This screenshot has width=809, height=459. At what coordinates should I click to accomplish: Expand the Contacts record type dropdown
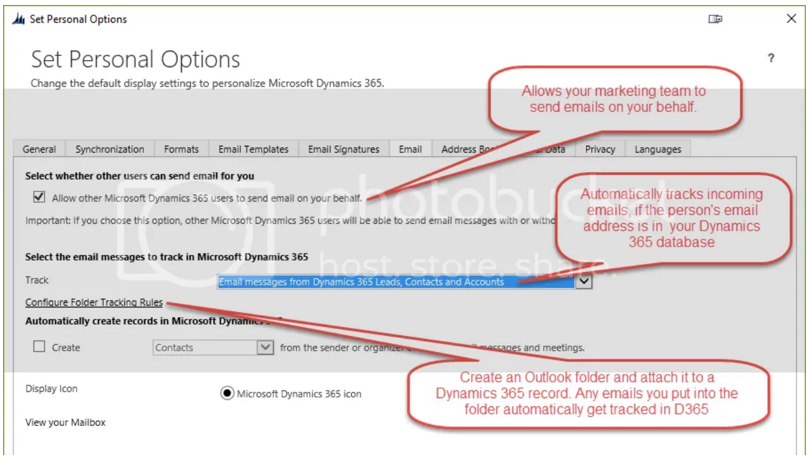(x=214, y=347)
